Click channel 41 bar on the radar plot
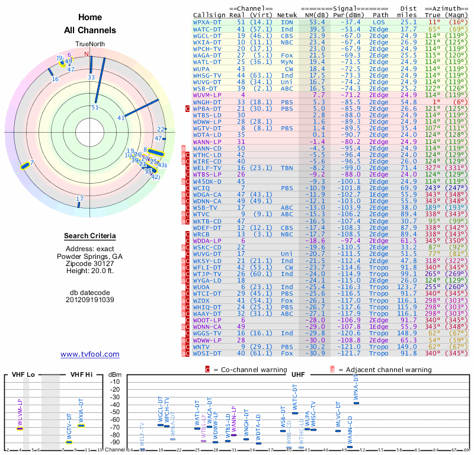474x455 pixels. click(142, 108)
